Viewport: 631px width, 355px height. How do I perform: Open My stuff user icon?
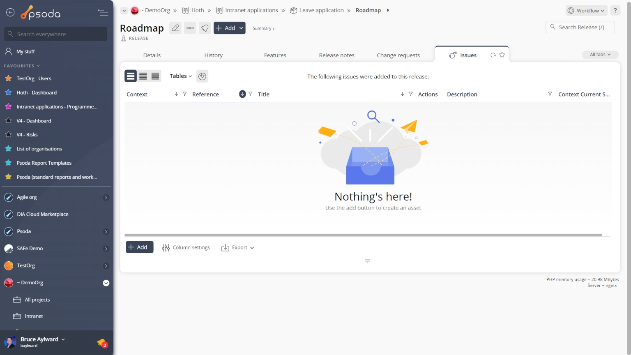pyautogui.click(x=8, y=51)
